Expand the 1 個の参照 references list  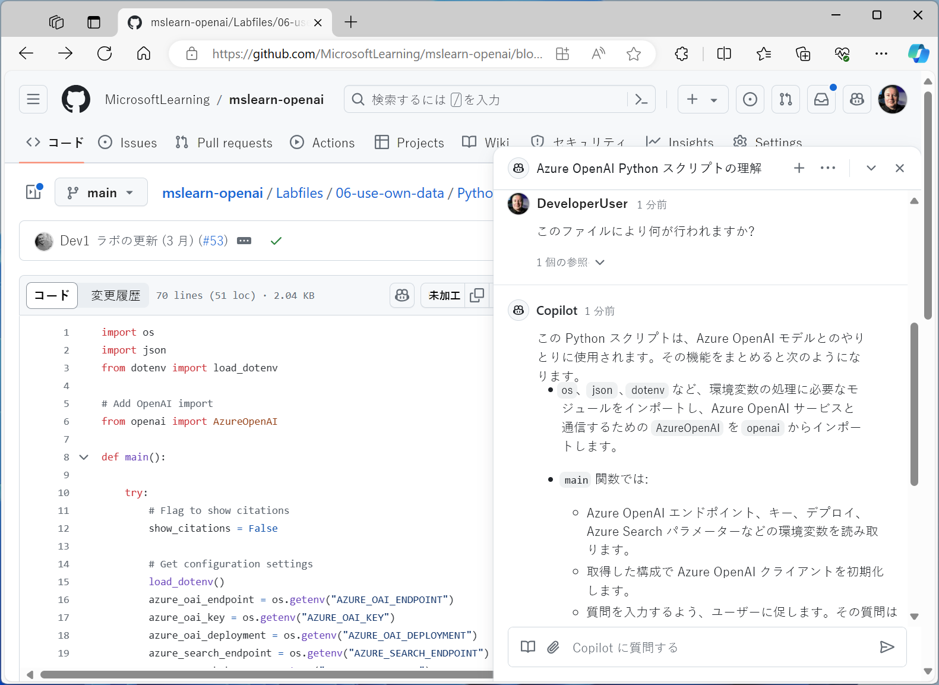pyautogui.click(x=570, y=262)
